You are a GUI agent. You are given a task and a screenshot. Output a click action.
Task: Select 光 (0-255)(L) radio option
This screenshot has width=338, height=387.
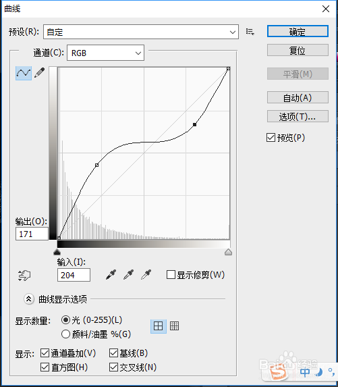coord(65,320)
